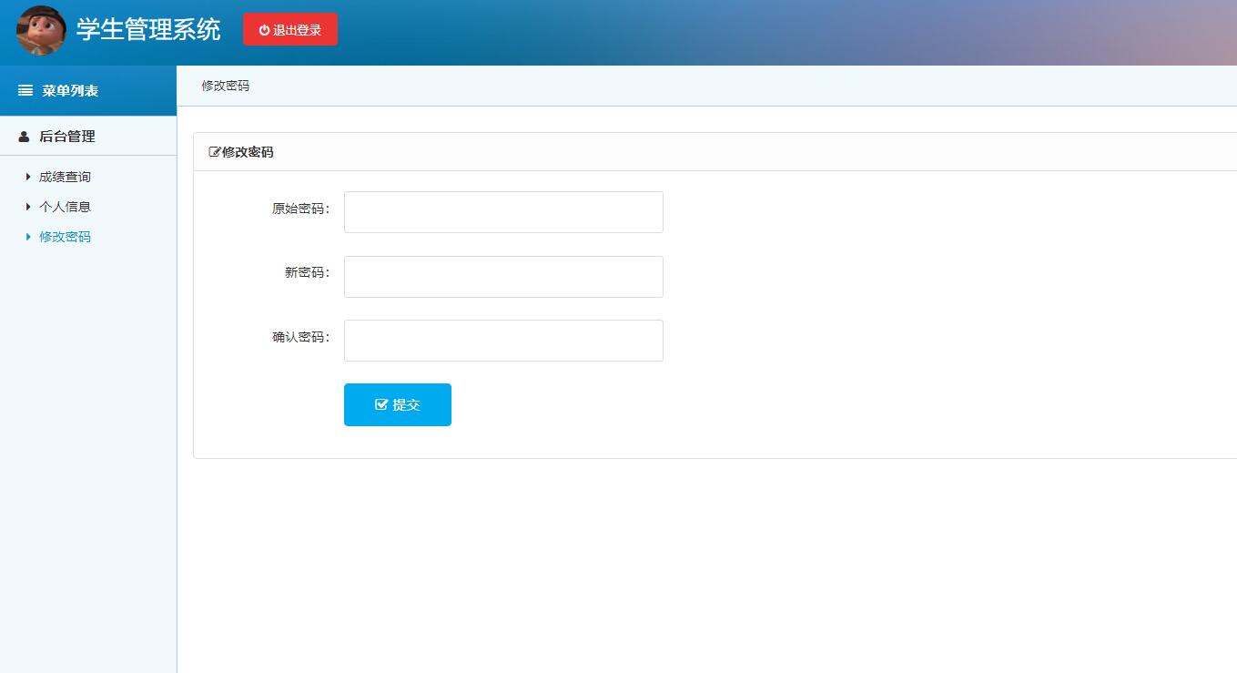This screenshot has width=1237, height=673.
Task: Click the 新密码 field label
Action: tap(307, 272)
